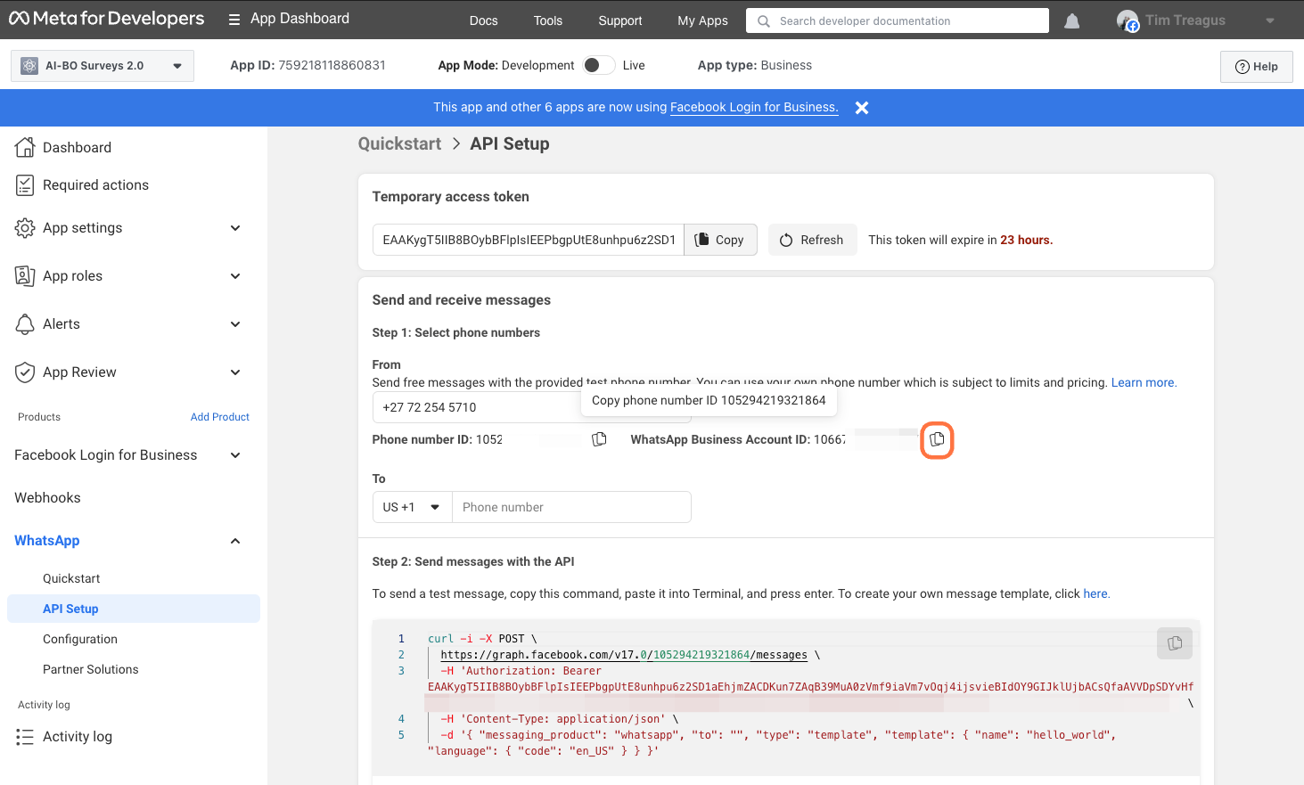Open the Docs menu
Viewport: 1304px width, 785px height.
(x=484, y=20)
